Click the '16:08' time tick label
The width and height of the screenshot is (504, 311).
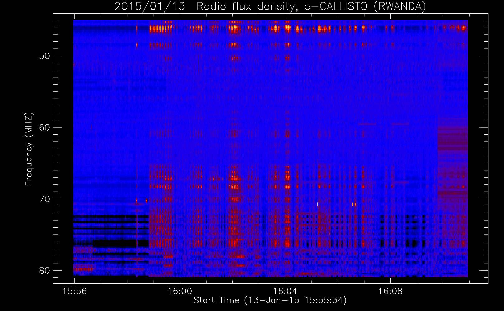point(390,291)
